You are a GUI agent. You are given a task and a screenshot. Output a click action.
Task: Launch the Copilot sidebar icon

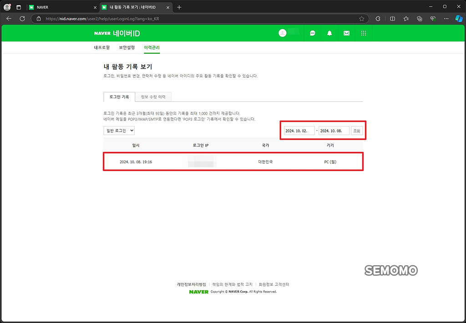459,19
